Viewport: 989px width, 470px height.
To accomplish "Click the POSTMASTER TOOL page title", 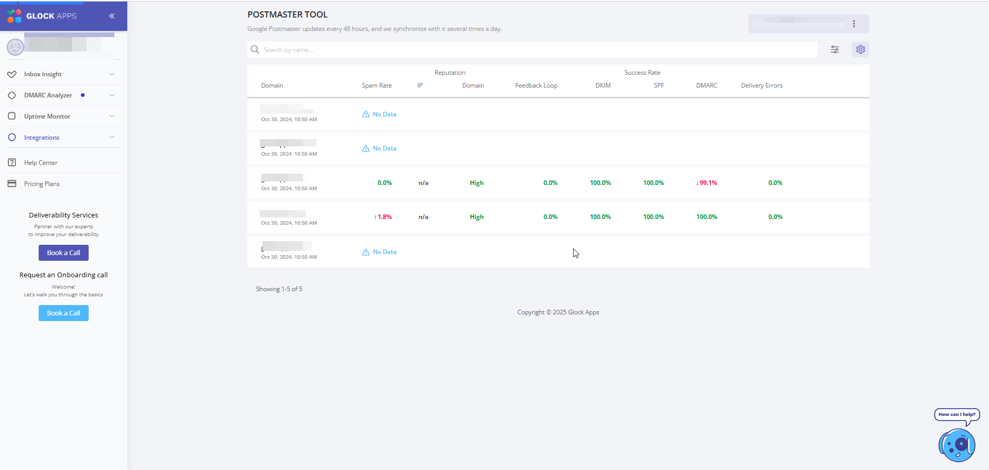I will (288, 14).
